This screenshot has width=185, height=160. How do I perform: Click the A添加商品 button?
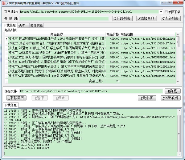[146, 18]
